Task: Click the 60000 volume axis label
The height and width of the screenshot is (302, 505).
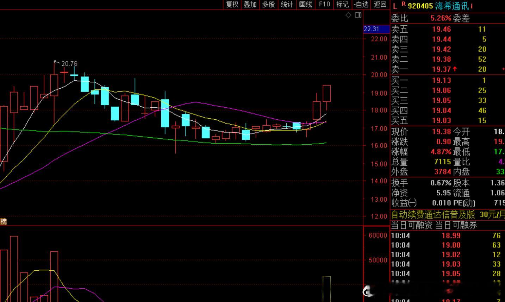Action: click(378, 235)
